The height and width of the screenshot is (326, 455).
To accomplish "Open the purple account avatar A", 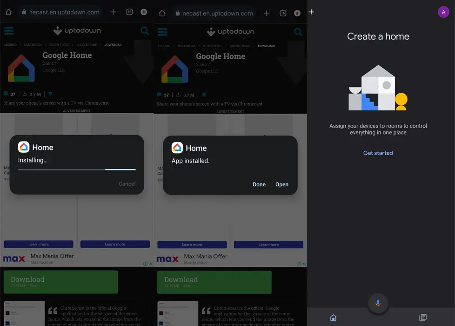I will pyautogui.click(x=443, y=12).
